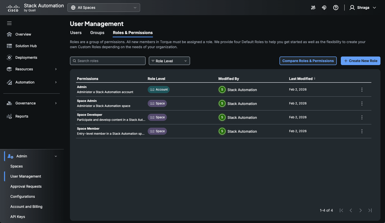
Task: Open the All Spaces dropdown
Action: tap(104, 8)
